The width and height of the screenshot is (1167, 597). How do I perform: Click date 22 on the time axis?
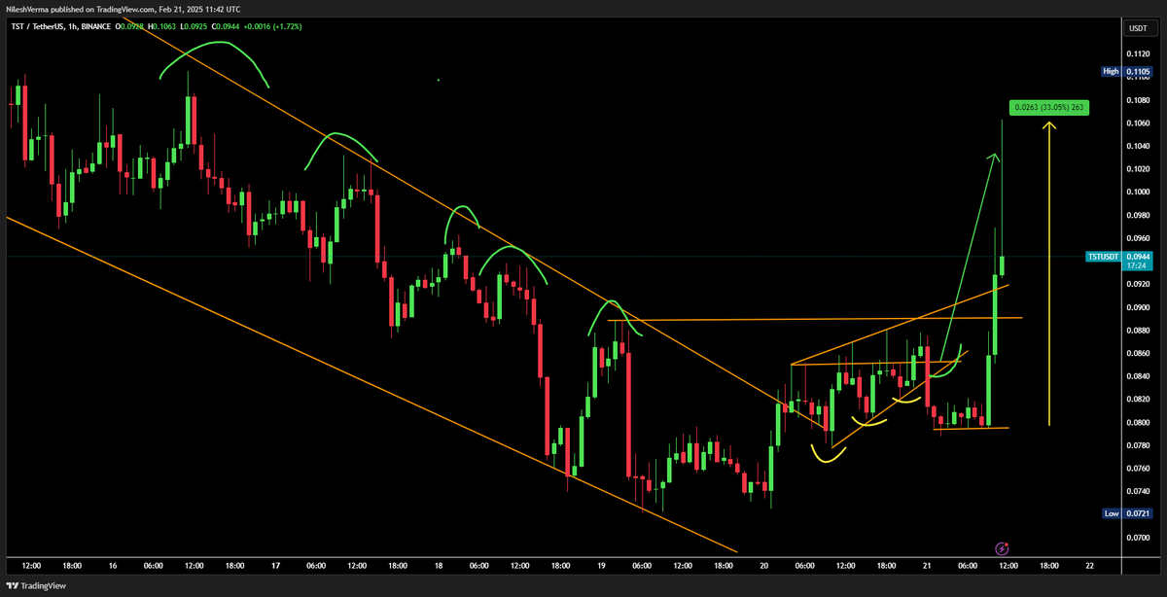(x=1090, y=565)
